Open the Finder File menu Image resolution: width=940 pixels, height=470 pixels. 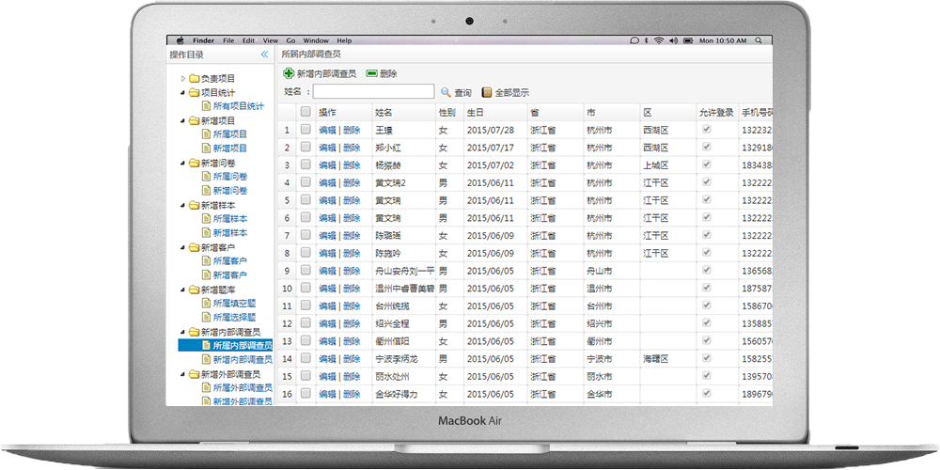[x=228, y=40]
